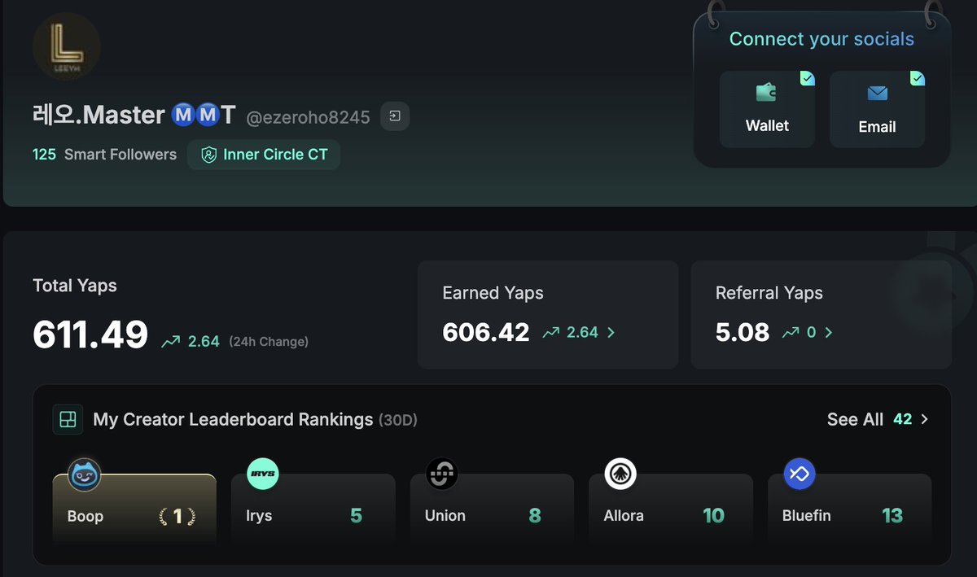Expand Referral Yaps details chevron

coord(829,332)
